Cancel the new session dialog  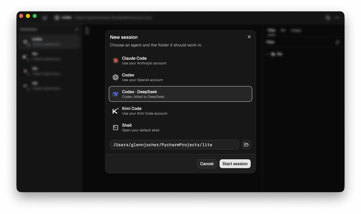click(x=207, y=164)
